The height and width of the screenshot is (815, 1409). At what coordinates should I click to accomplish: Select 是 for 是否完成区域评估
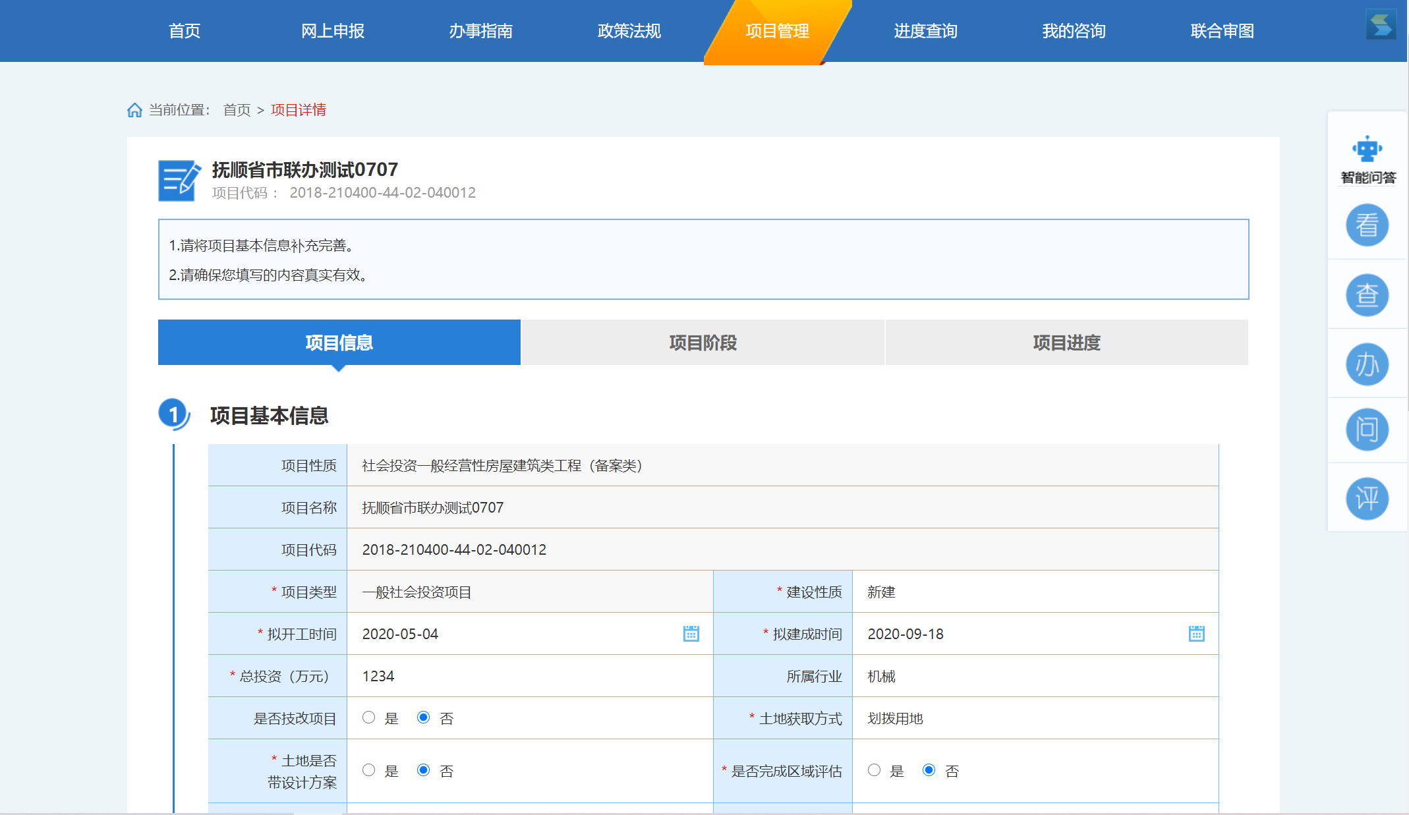[874, 770]
